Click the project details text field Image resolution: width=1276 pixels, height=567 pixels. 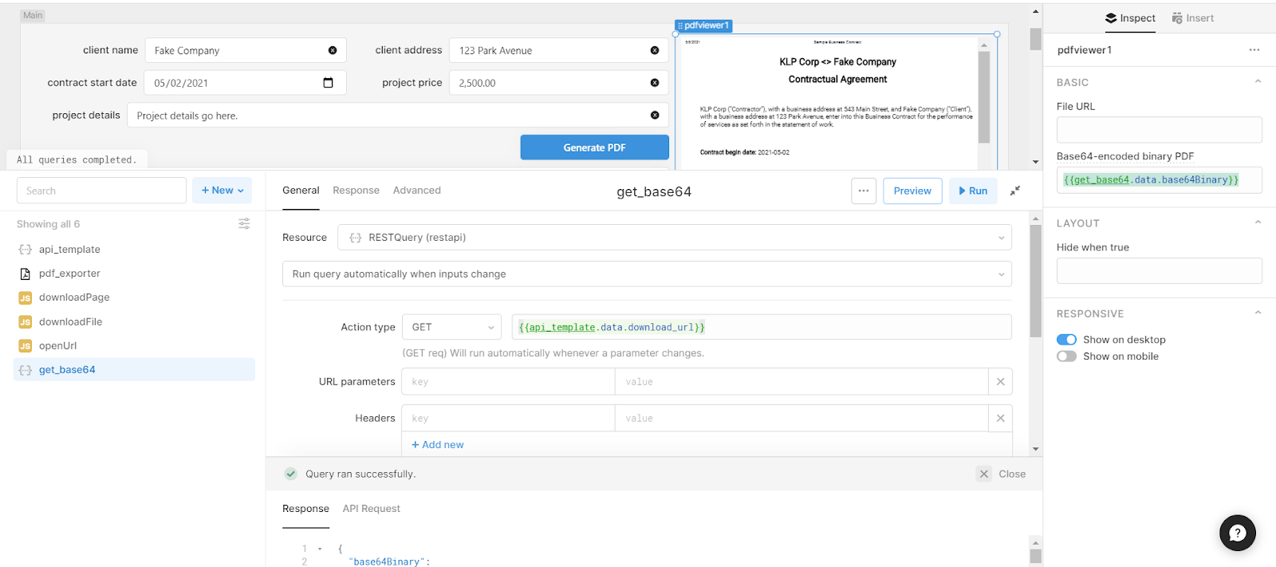[397, 115]
